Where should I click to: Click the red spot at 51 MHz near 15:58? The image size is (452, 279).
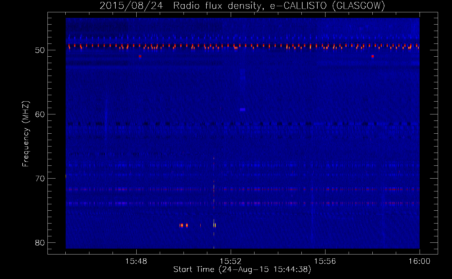pos(372,56)
